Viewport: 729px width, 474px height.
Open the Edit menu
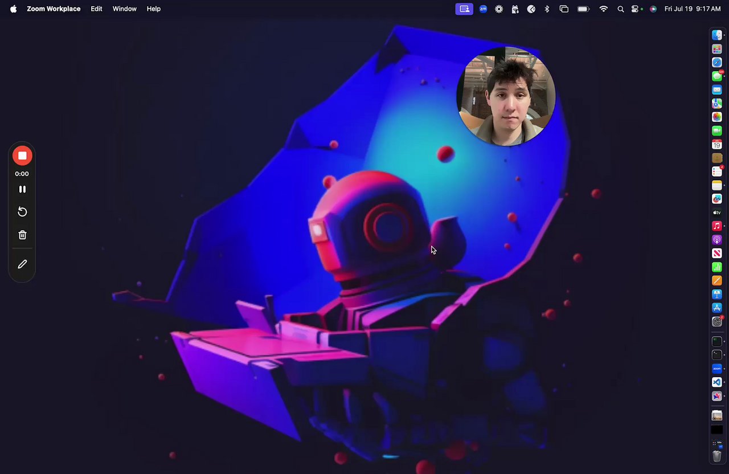(96, 9)
